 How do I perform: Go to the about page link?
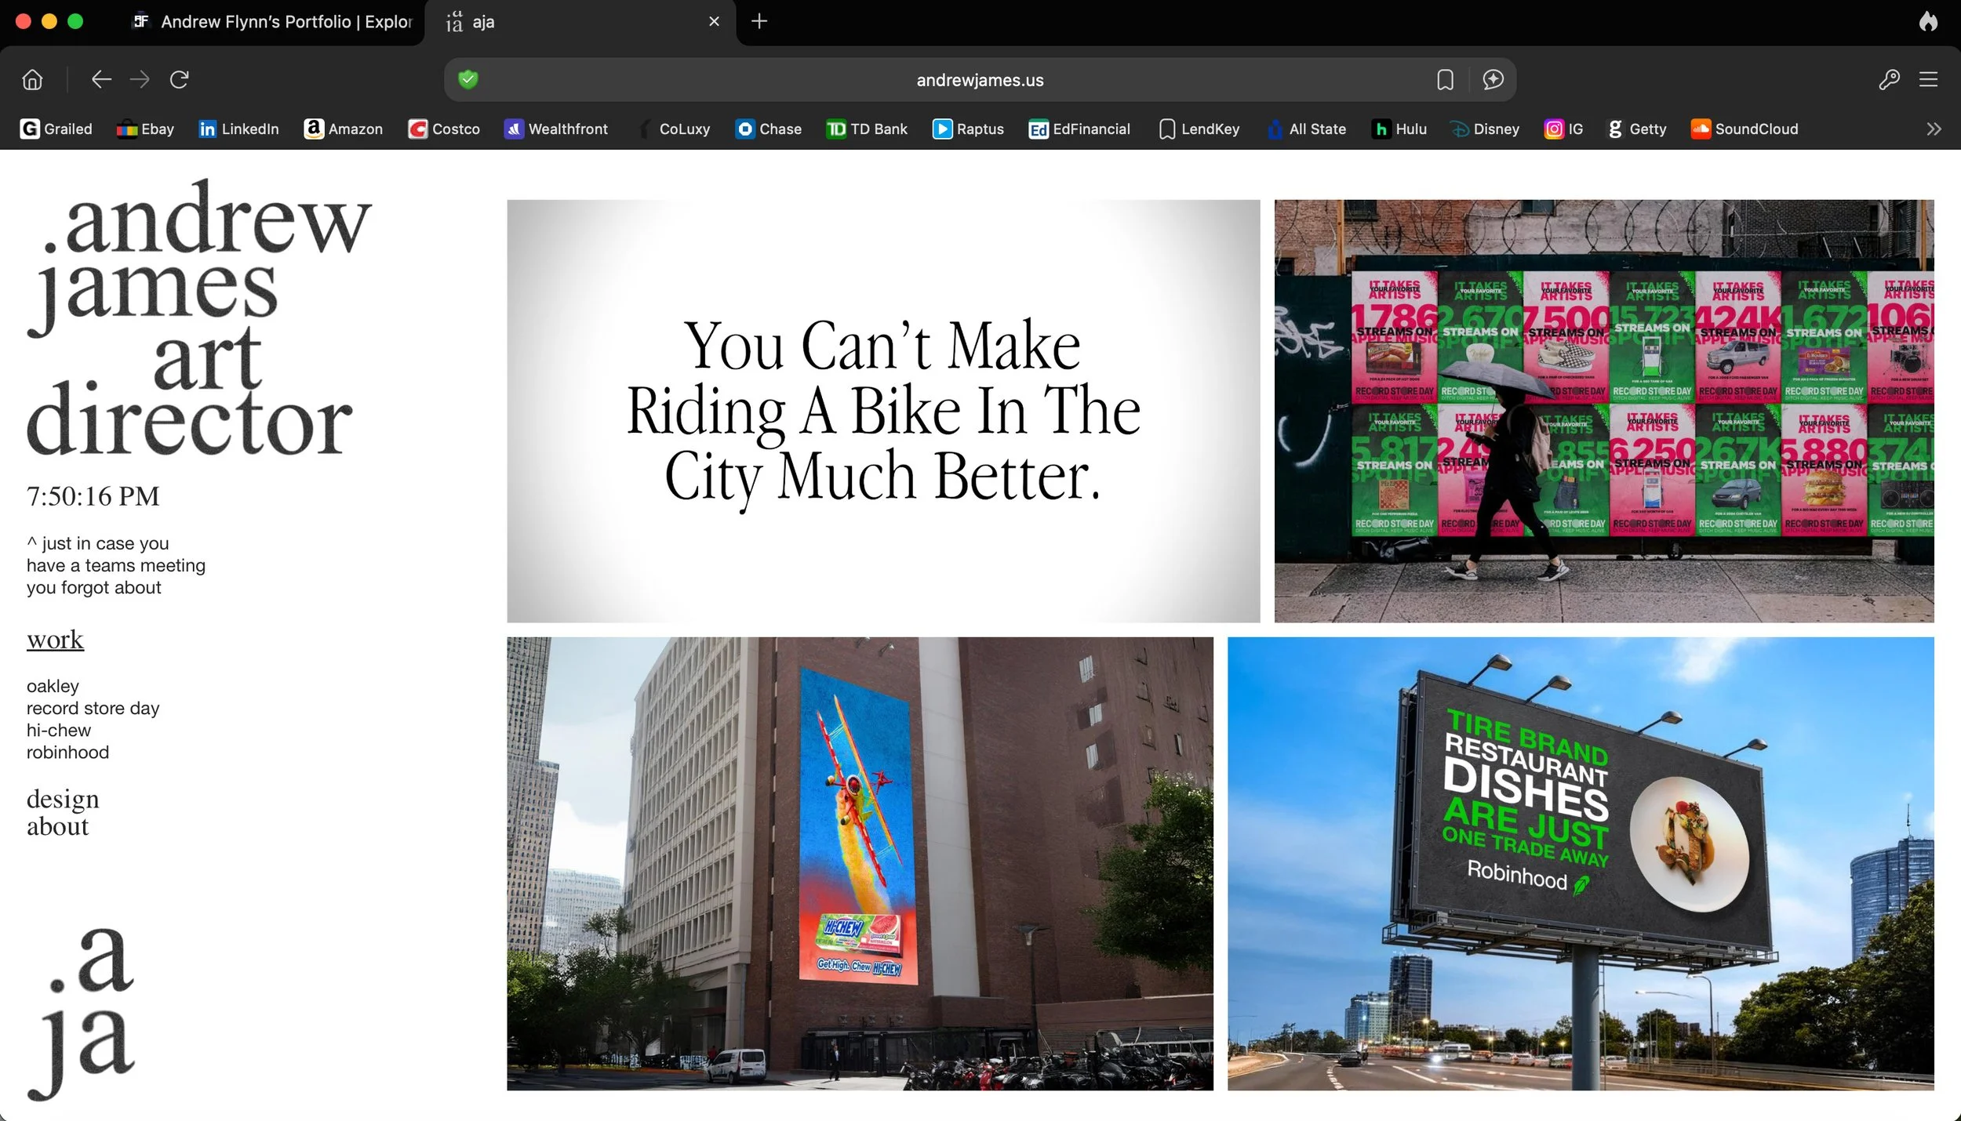pos(57,827)
